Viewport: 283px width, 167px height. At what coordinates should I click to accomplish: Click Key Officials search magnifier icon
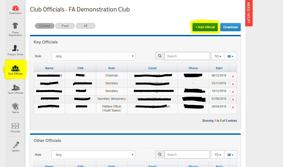tap(160, 56)
